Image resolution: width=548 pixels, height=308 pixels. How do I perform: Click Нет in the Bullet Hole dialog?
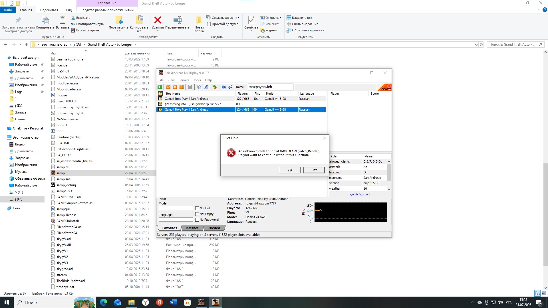(314, 170)
